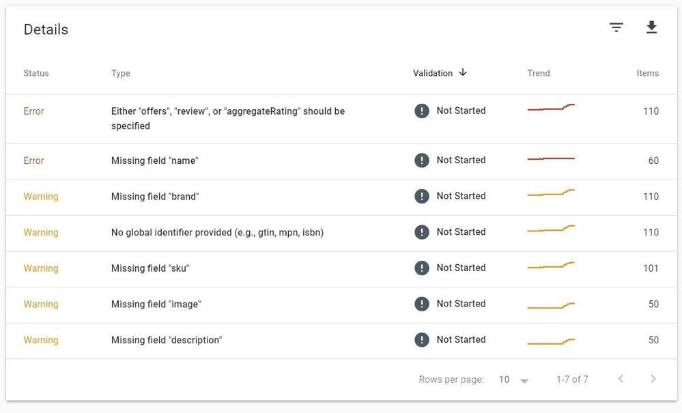Screen dimensions: 682x413
Task: Click the alert icon in Missing field "sku" row
Action: click(422, 268)
